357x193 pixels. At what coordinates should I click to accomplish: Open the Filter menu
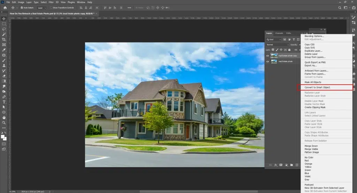coord(51,2)
